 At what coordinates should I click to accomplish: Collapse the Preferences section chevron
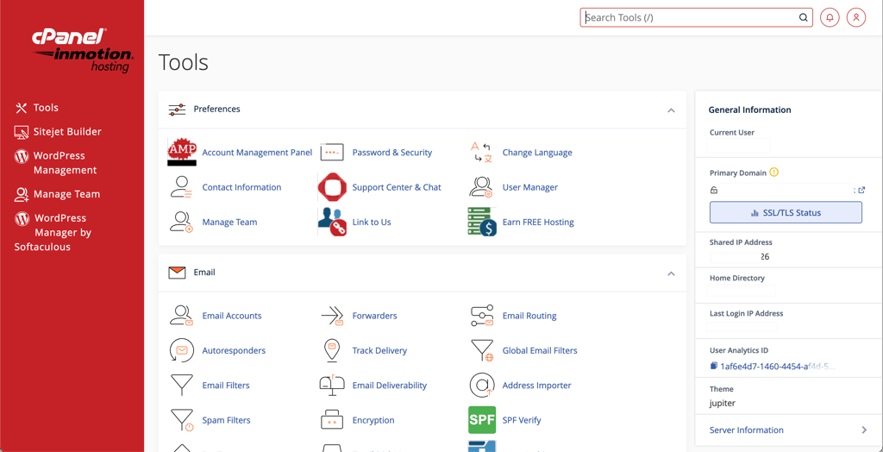pos(671,110)
